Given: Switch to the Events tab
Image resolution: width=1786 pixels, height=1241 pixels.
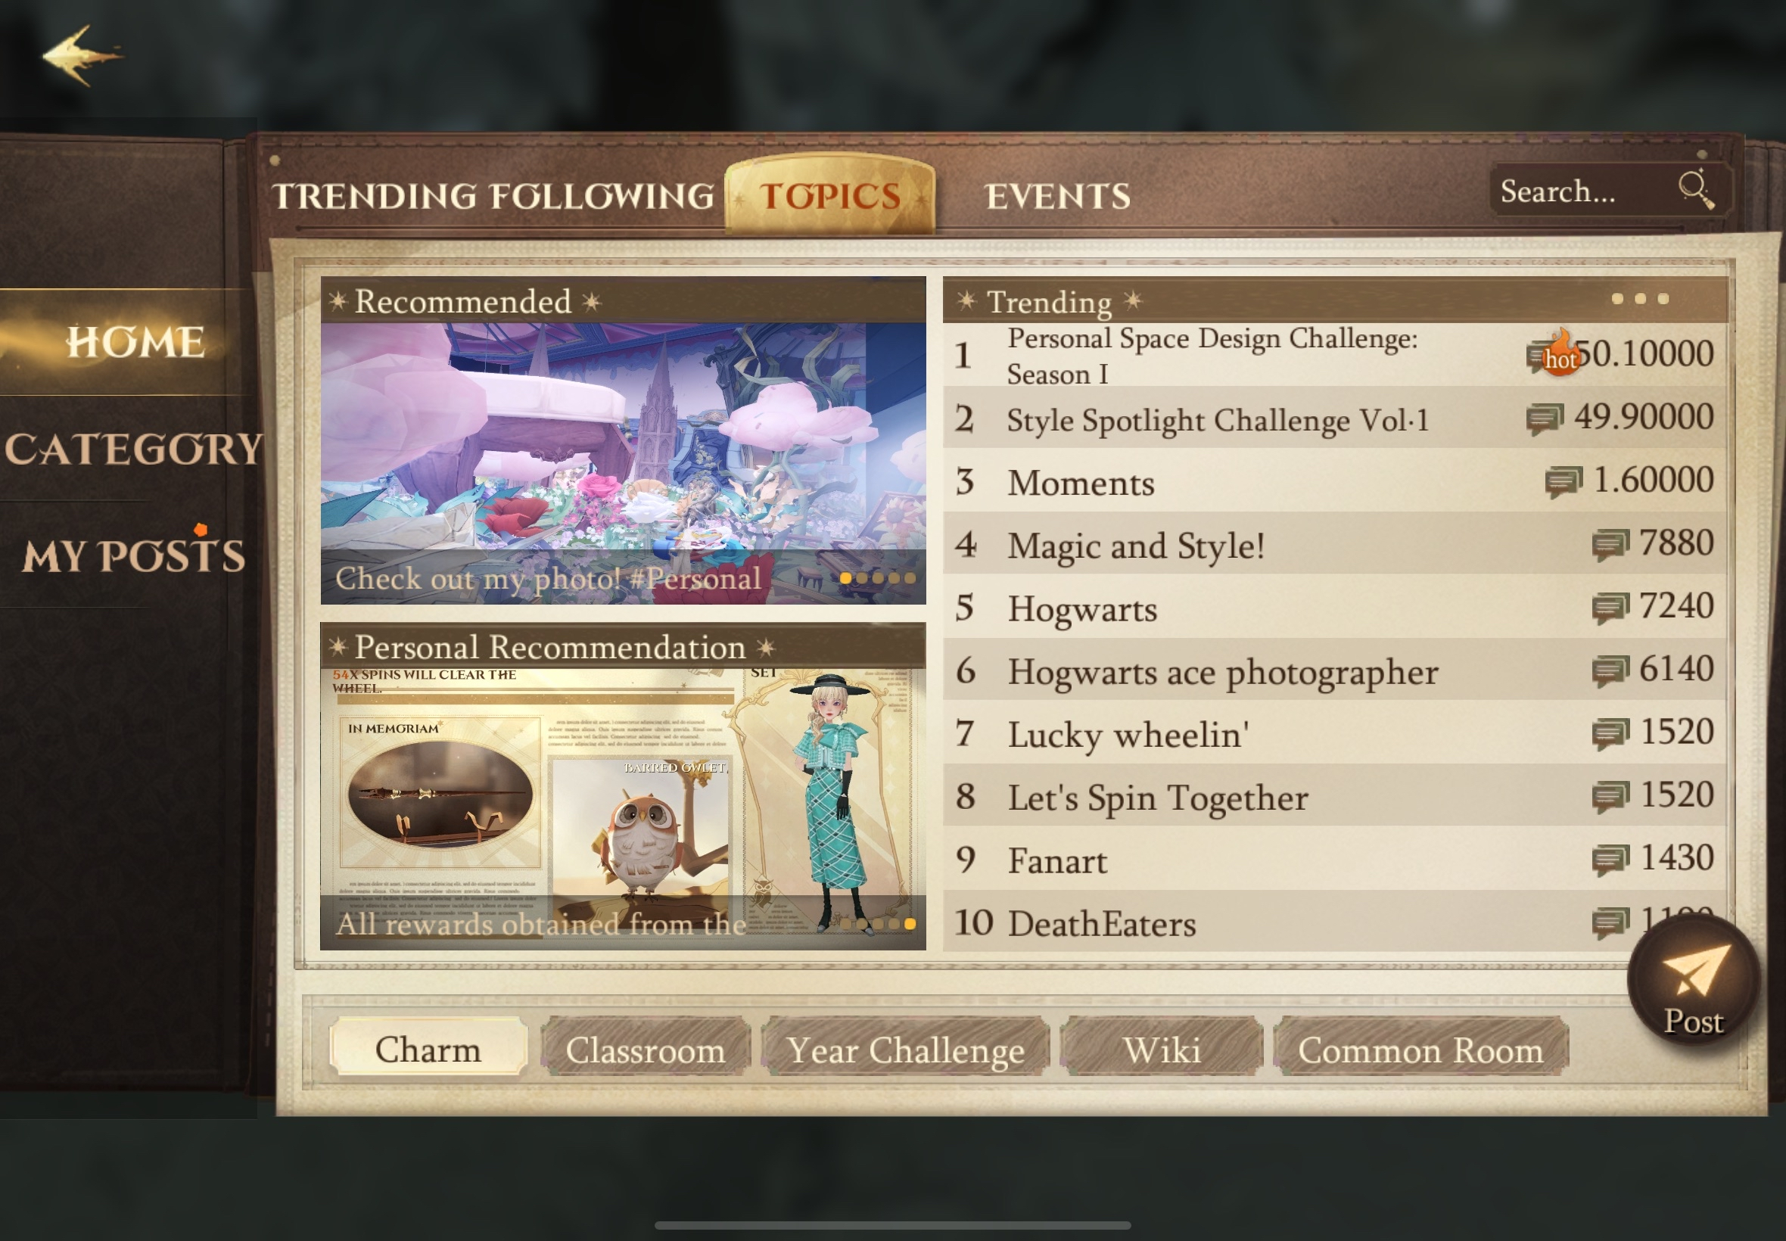Looking at the screenshot, I should [x=1057, y=196].
